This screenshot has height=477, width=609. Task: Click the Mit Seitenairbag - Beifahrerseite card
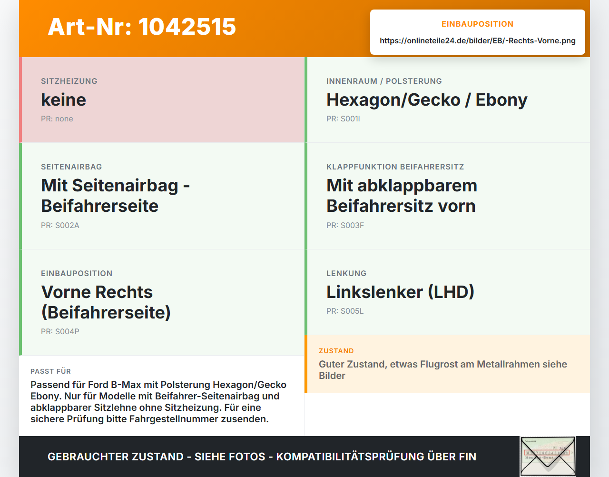pos(162,196)
